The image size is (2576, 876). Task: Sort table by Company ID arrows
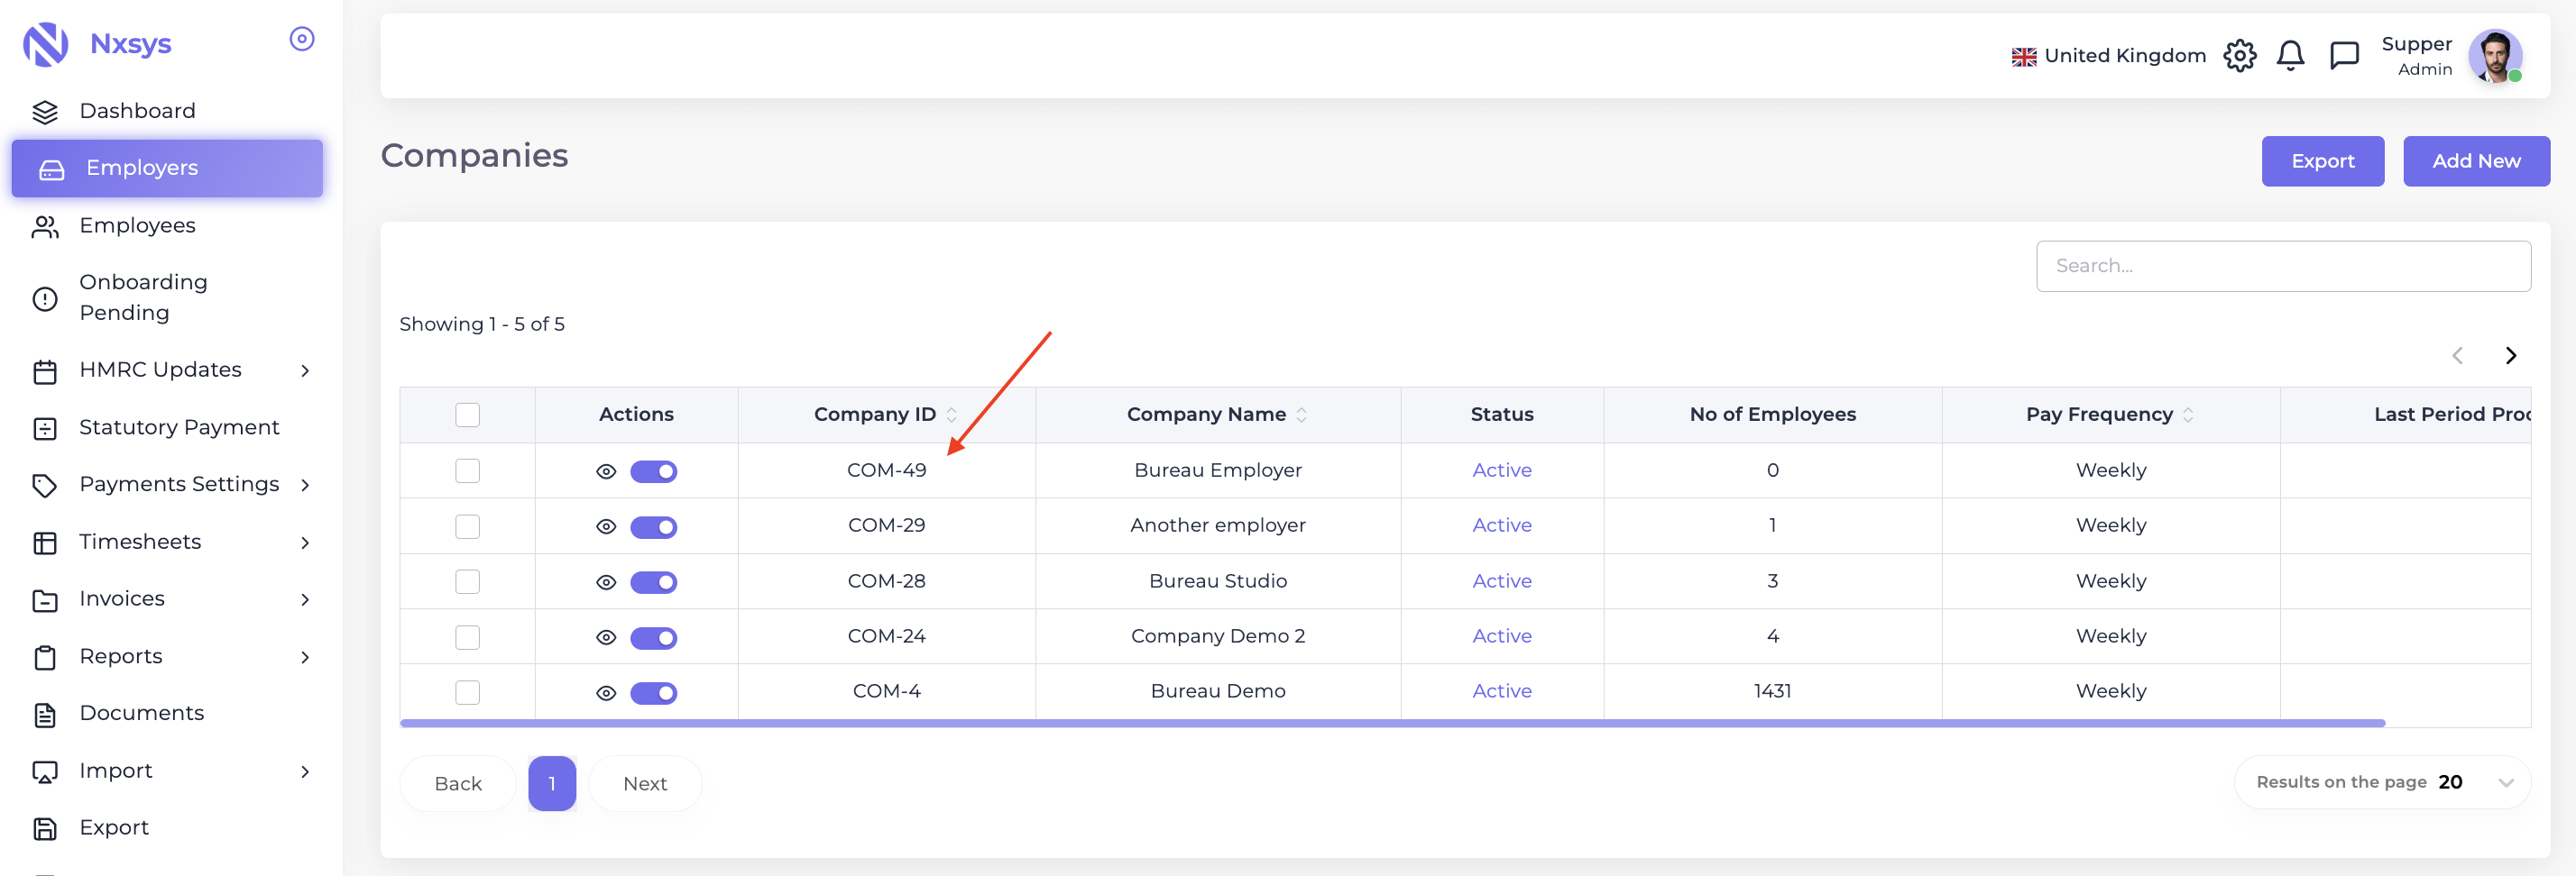(952, 415)
